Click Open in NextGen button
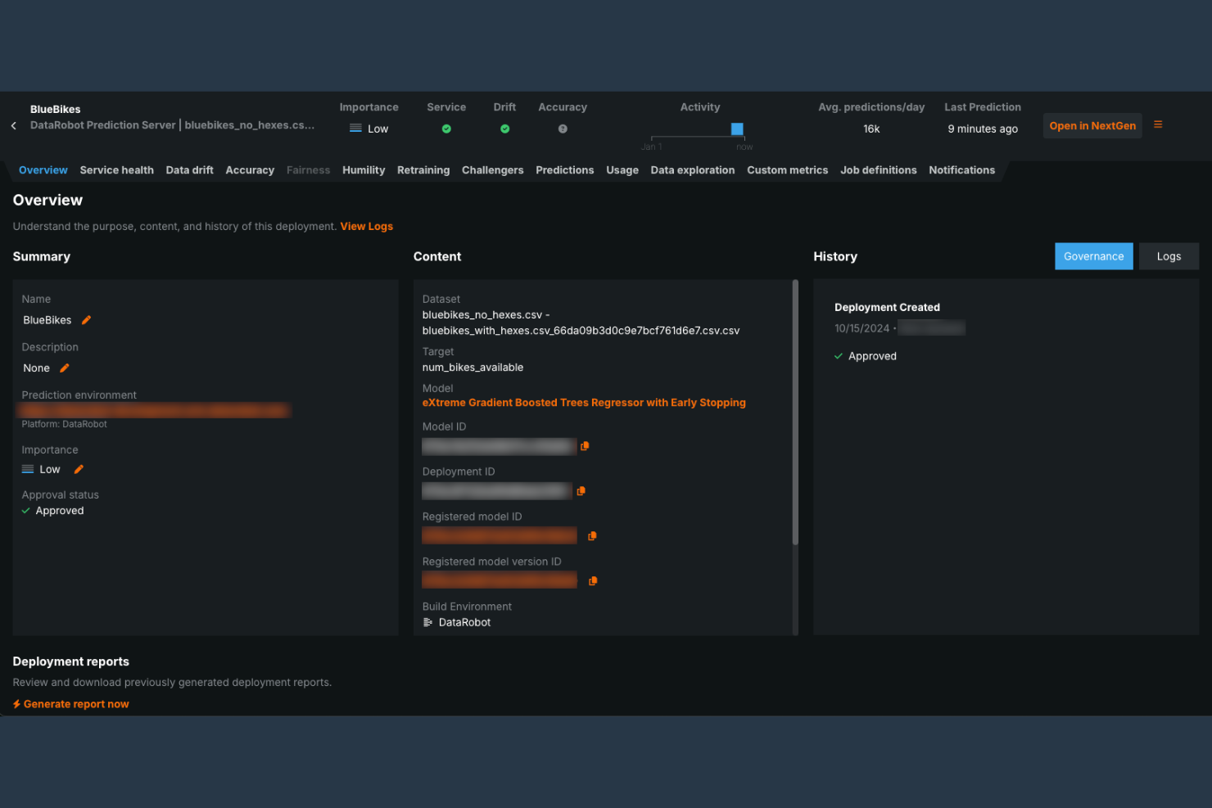Image resolution: width=1212 pixels, height=808 pixels. pos(1092,126)
